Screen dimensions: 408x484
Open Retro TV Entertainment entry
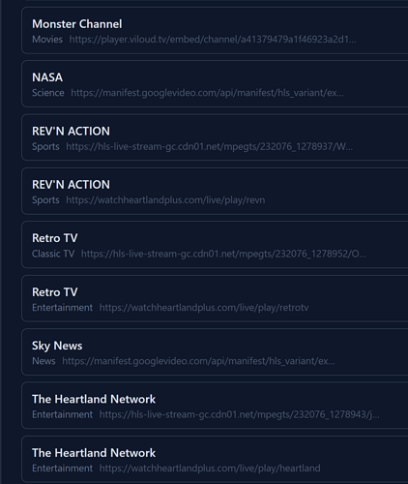[x=215, y=298]
